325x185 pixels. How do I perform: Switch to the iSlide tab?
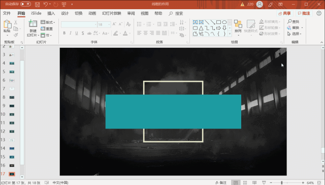[36, 13]
